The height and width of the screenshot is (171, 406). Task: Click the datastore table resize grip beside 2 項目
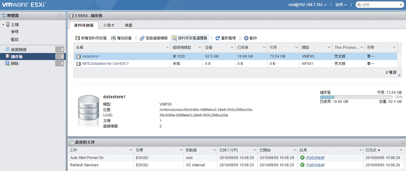click(399, 75)
